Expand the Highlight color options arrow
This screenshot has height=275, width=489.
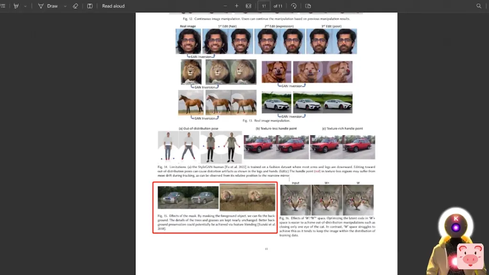tap(25, 6)
